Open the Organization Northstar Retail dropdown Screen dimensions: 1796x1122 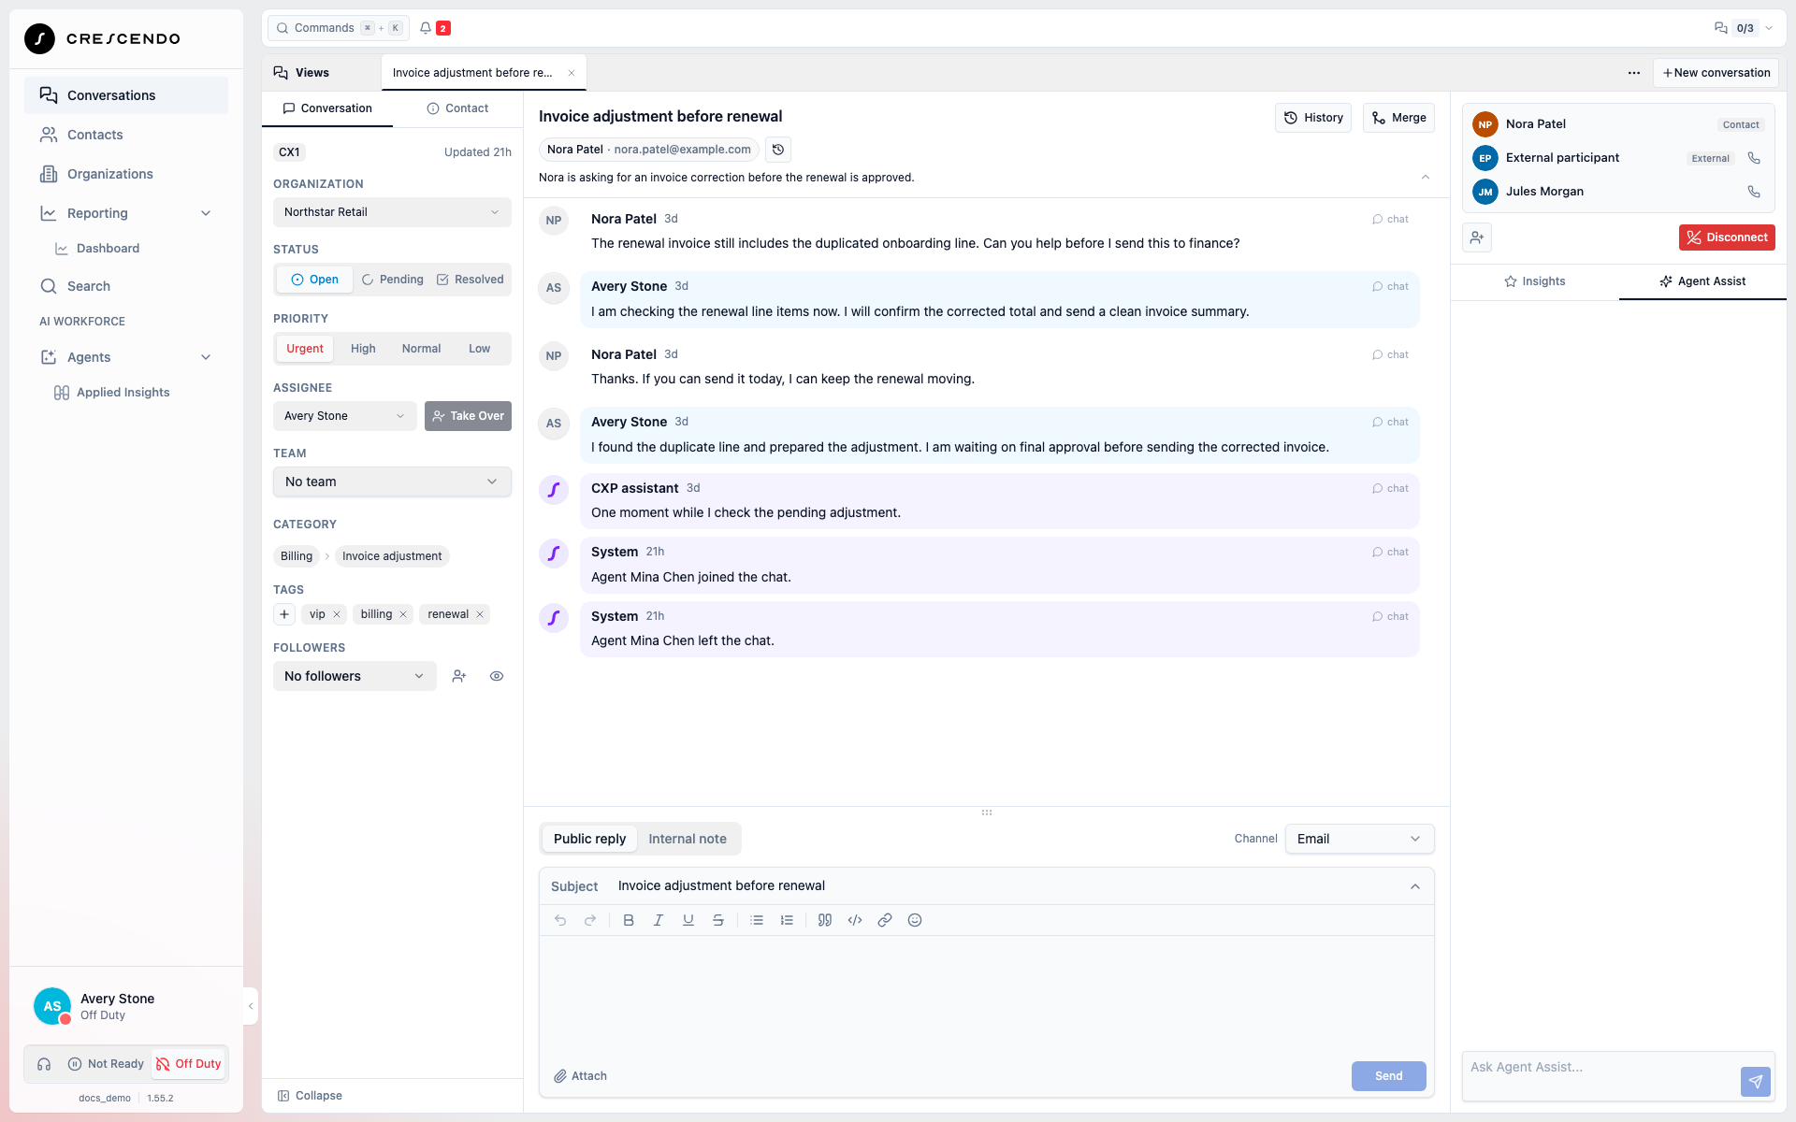pyautogui.click(x=392, y=212)
